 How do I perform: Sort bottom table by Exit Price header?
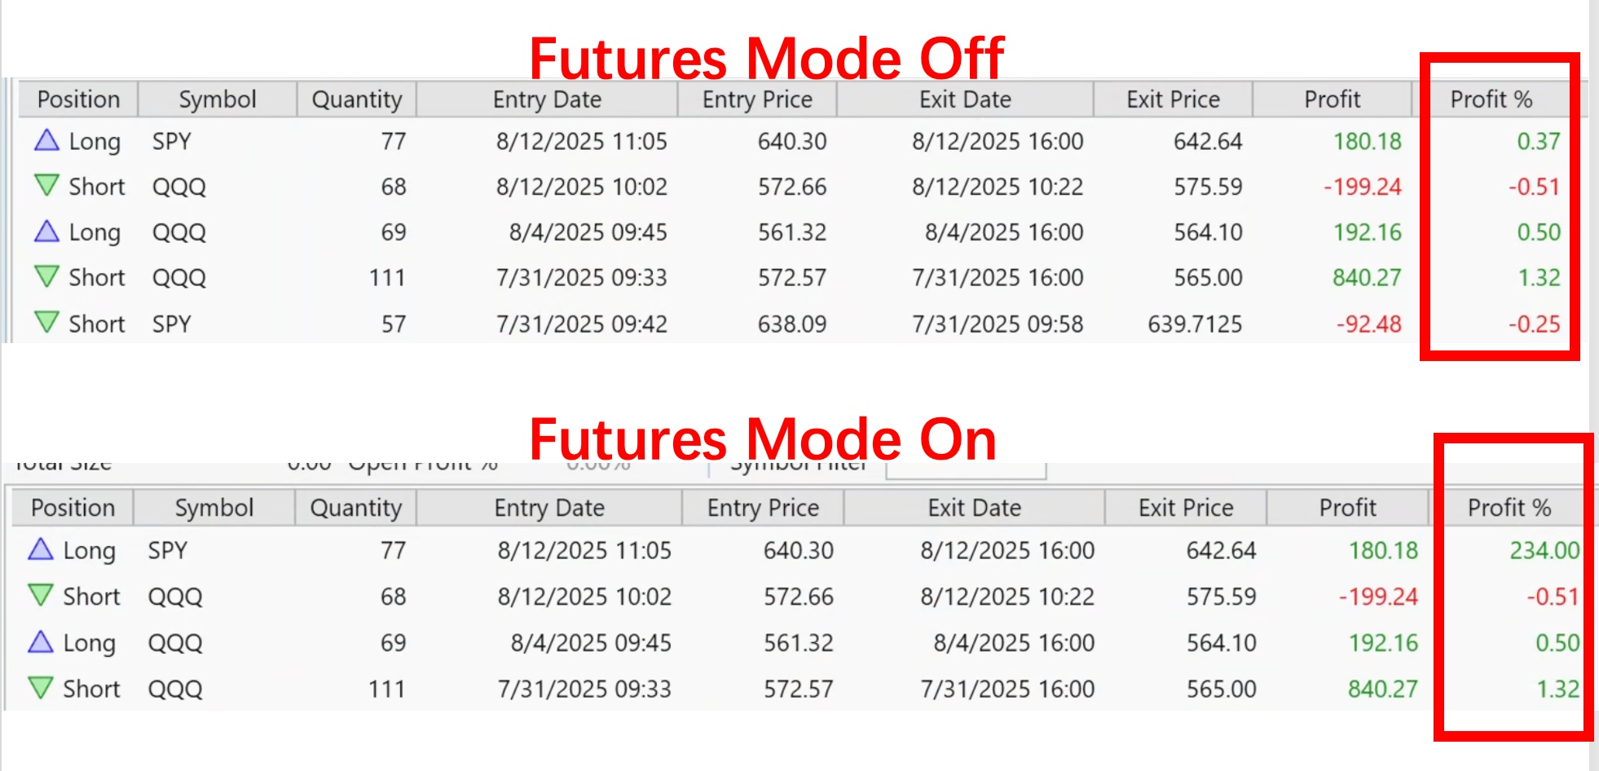[1185, 508]
